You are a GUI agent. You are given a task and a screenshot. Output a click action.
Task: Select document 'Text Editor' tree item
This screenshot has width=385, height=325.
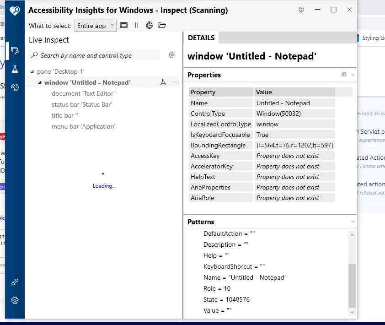pos(83,94)
